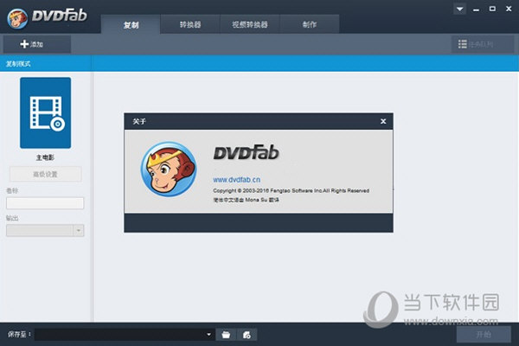The height and width of the screenshot is (346, 519).
Task: Click the monkey mascot in About dialog
Action: click(169, 169)
